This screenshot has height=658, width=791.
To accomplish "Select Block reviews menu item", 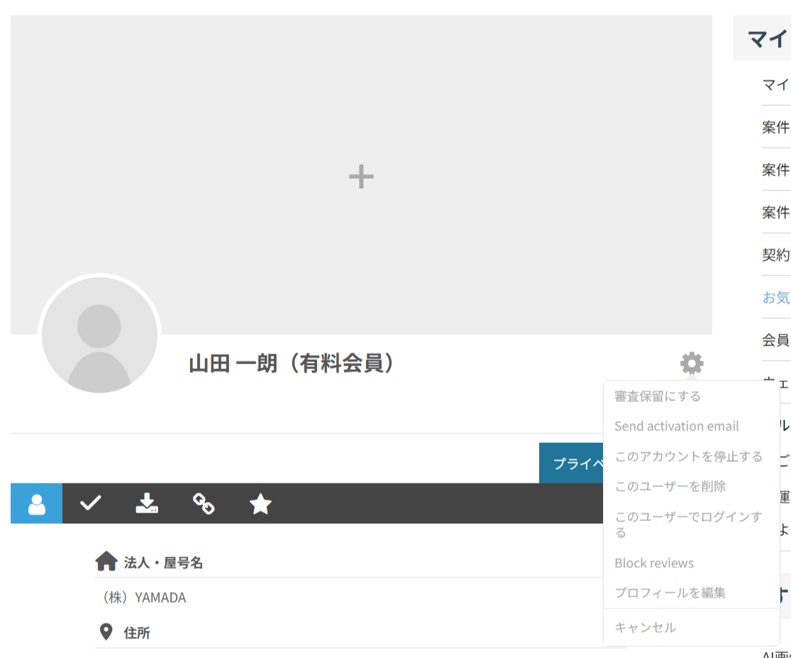I will tap(653, 563).
